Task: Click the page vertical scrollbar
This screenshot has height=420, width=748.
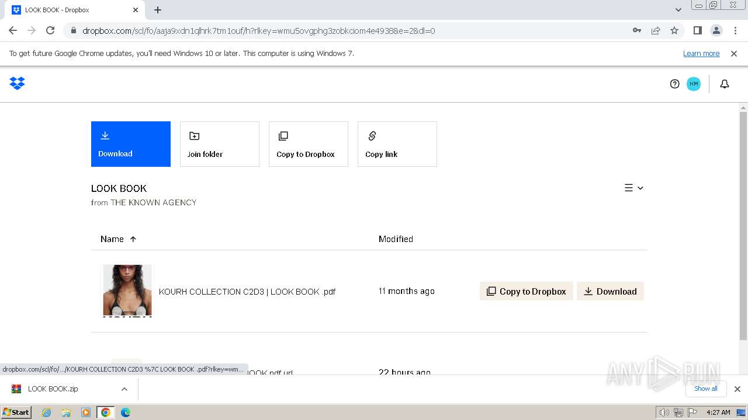Action: point(743,226)
